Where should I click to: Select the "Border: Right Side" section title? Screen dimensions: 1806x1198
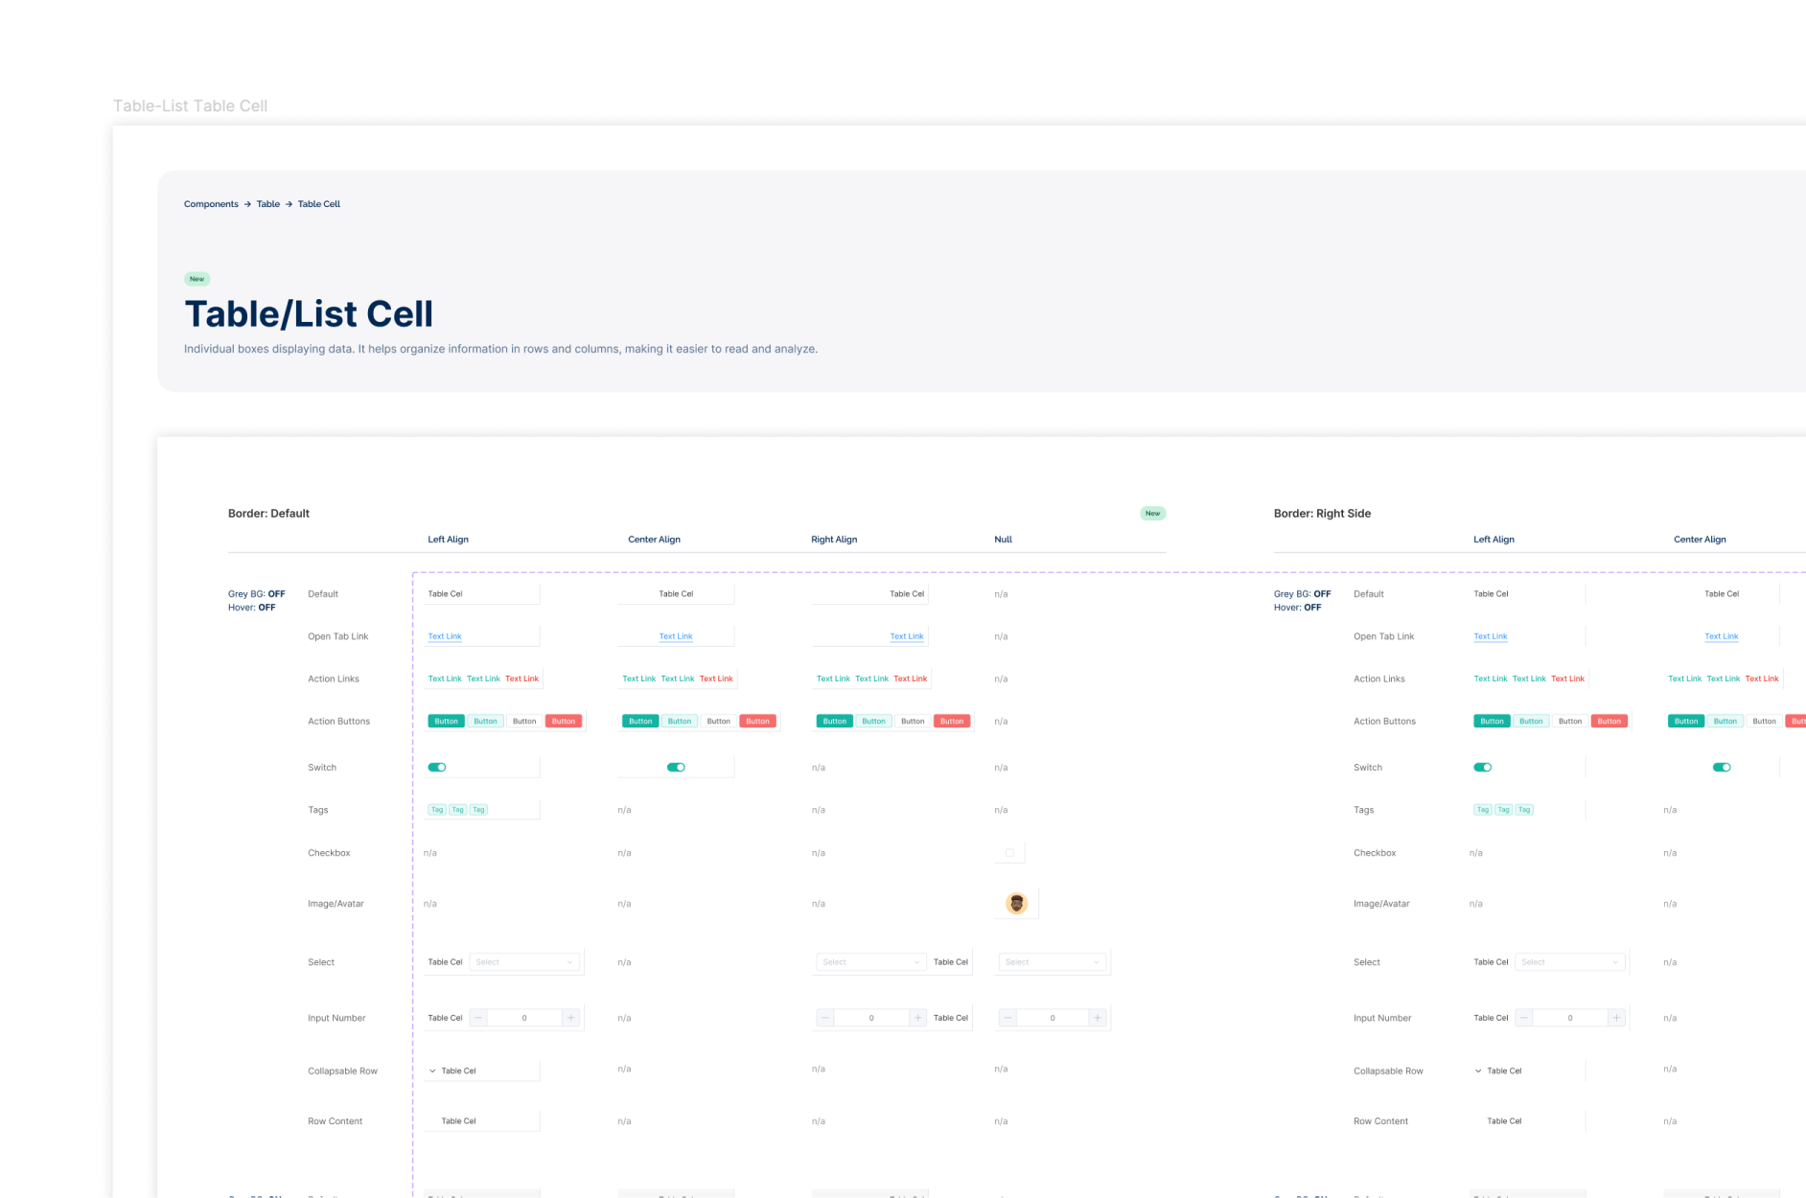[x=1322, y=514]
